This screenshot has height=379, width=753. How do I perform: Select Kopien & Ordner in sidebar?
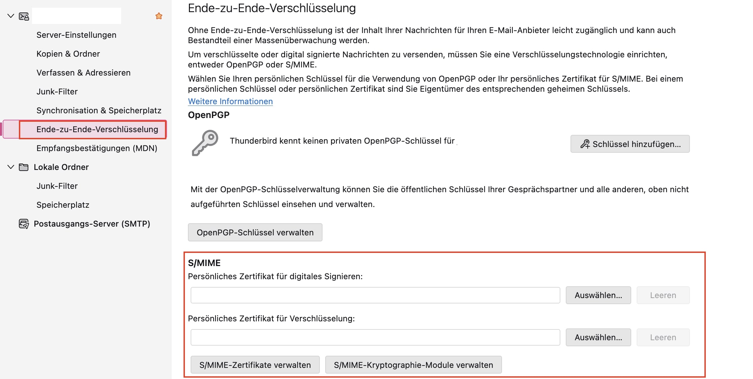pos(68,54)
